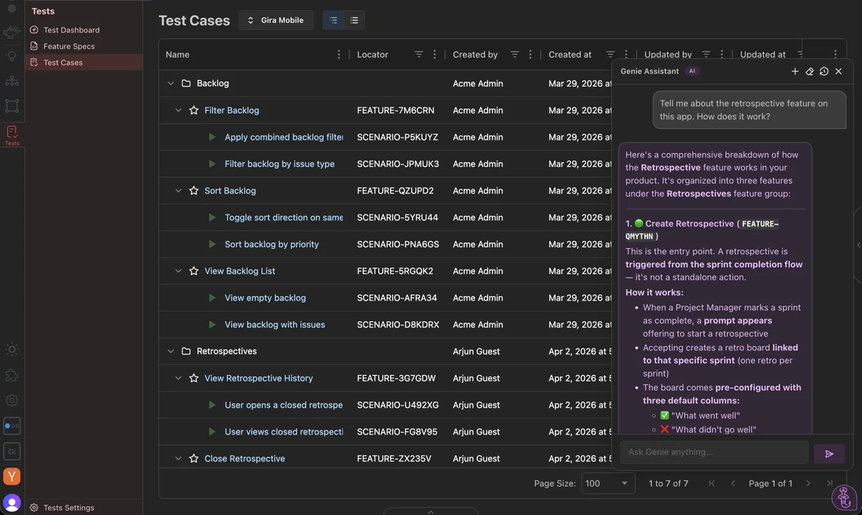The image size is (862, 515).
Task: Click the sun theme icon in sidebar
Action: click(11, 350)
